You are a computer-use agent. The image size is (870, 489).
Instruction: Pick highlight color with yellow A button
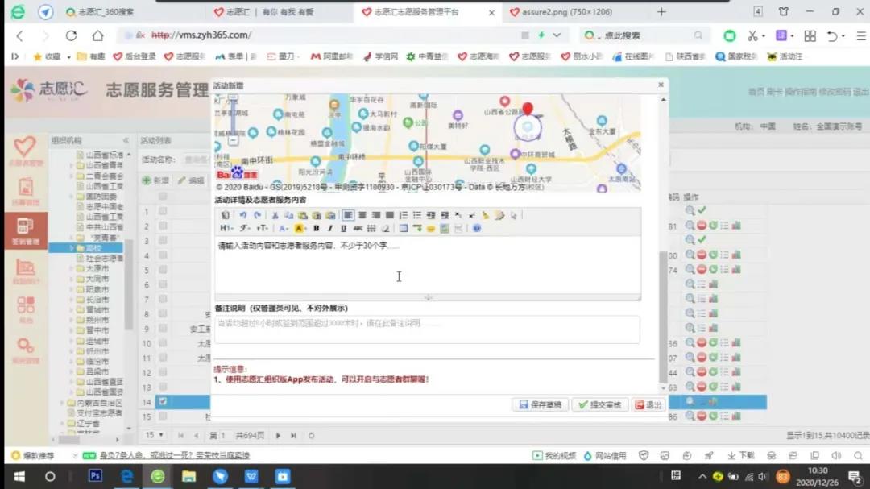coord(299,228)
